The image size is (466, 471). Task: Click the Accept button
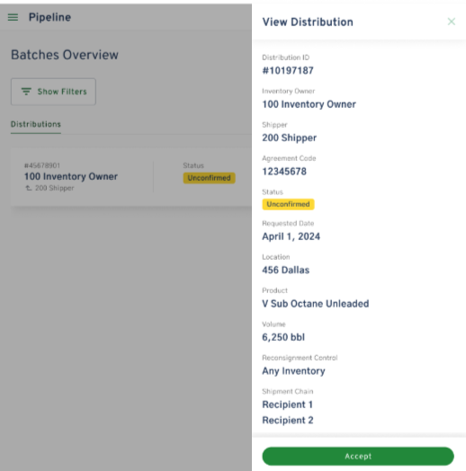[x=358, y=456]
